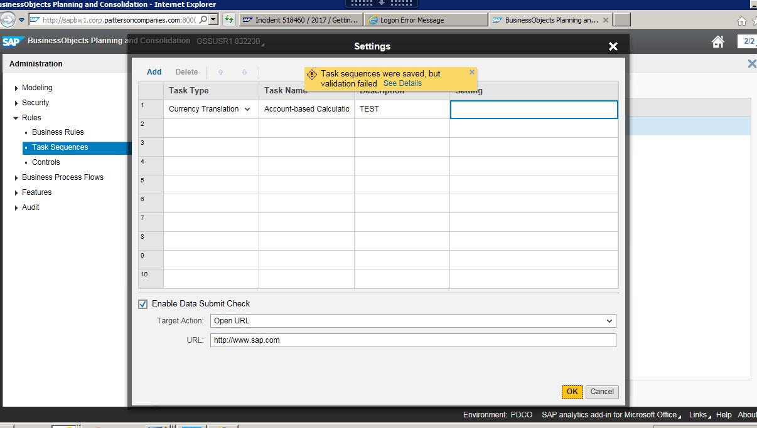The width and height of the screenshot is (757, 428).
Task: Confirm the settings with OK
Action: (x=572, y=392)
